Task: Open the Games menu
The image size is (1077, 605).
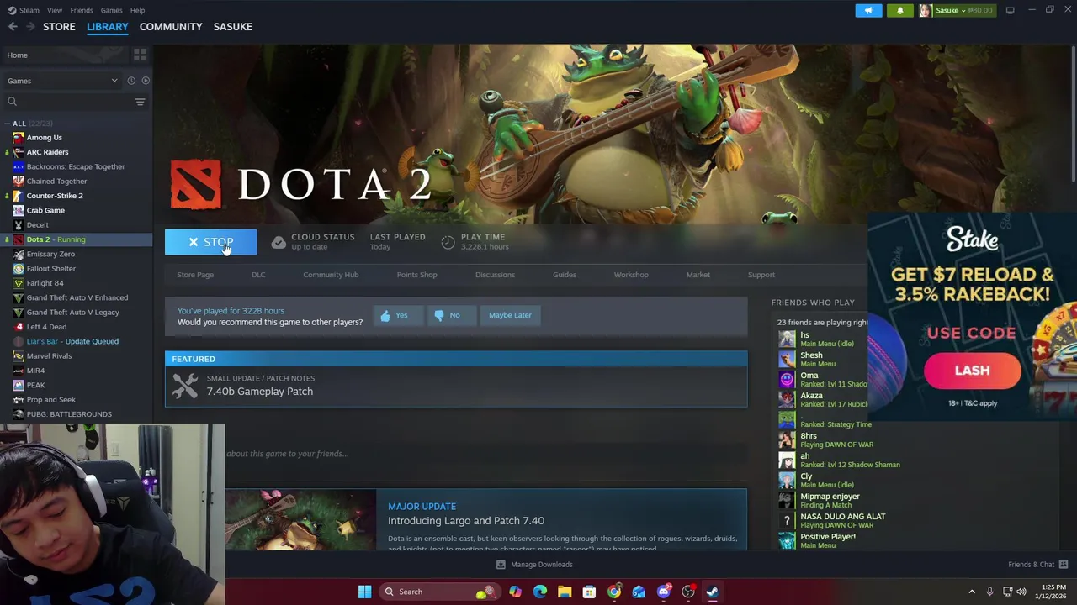Action: (x=111, y=10)
